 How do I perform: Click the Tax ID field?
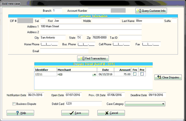click(130, 38)
